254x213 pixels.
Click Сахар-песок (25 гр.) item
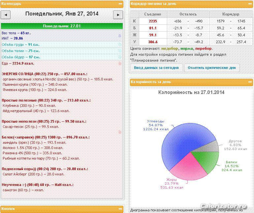pyautogui.click(x=31, y=127)
